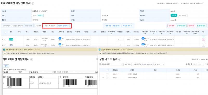This screenshot has width=208, height=95.
Task: Click the ezadmin favicon in 바코드 출력 popup title bar
Action: 100,50
